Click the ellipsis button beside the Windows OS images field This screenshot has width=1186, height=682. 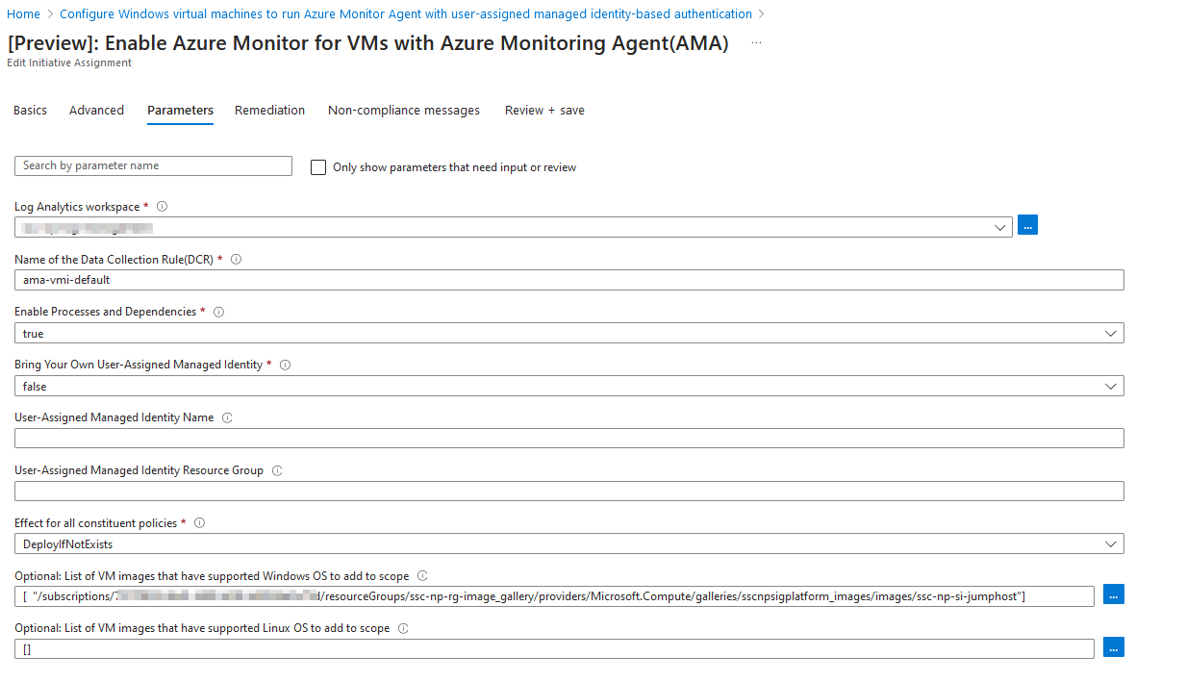coord(1113,594)
